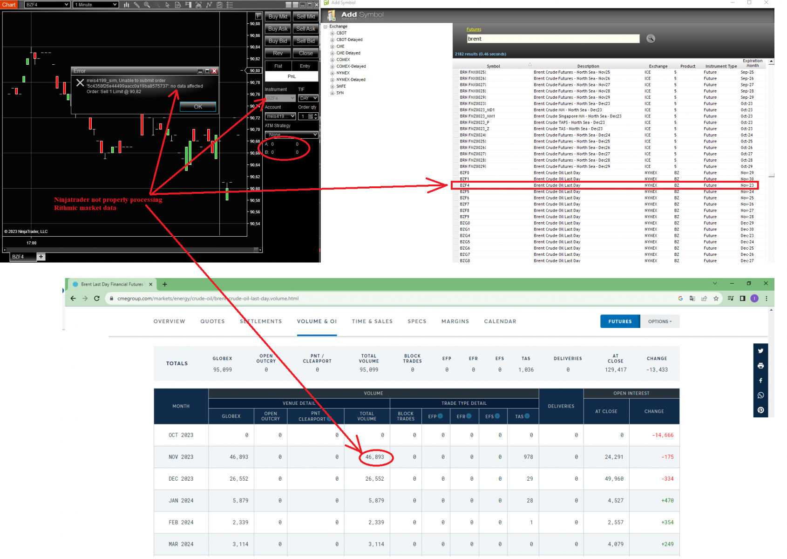787x559 pixels.
Task: Reload the CME Group page
Action: coord(97,299)
